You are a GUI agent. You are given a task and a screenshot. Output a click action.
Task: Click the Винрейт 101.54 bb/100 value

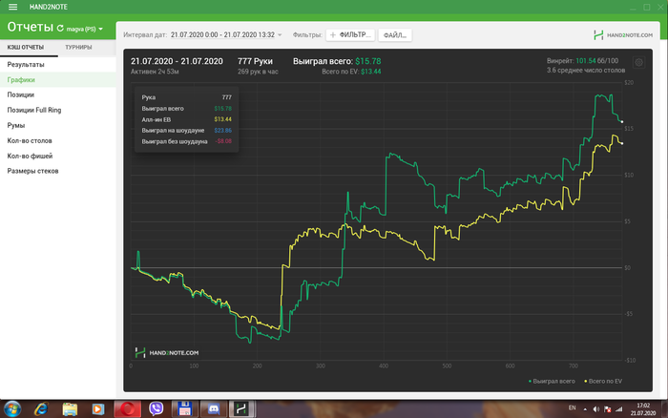[x=582, y=61]
